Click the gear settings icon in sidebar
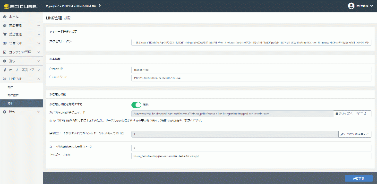 [x=5, y=61]
